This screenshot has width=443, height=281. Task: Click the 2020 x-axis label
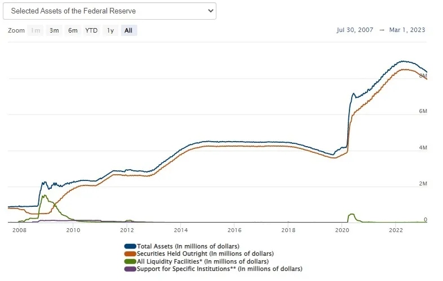342,230
